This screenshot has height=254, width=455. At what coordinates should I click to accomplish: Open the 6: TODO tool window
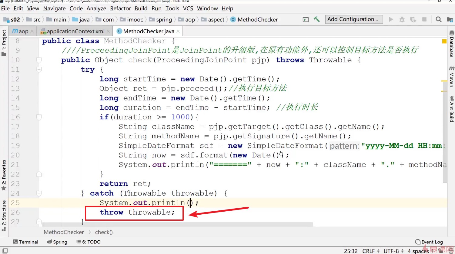[x=89, y=242]
